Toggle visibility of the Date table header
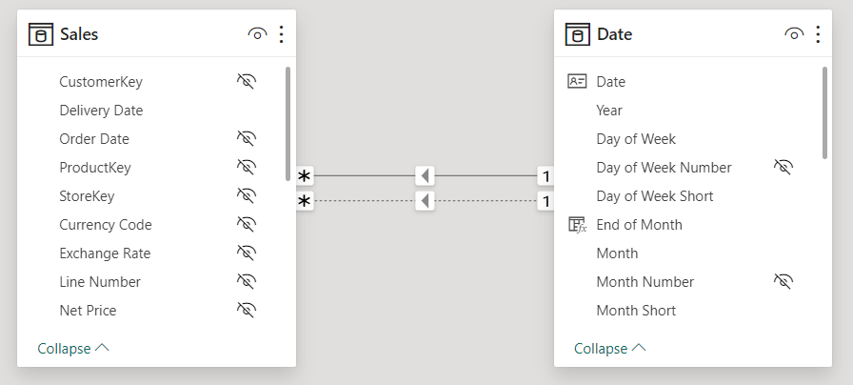The height and width of the screenshot is (385, 853). click(x=794, y=34)
